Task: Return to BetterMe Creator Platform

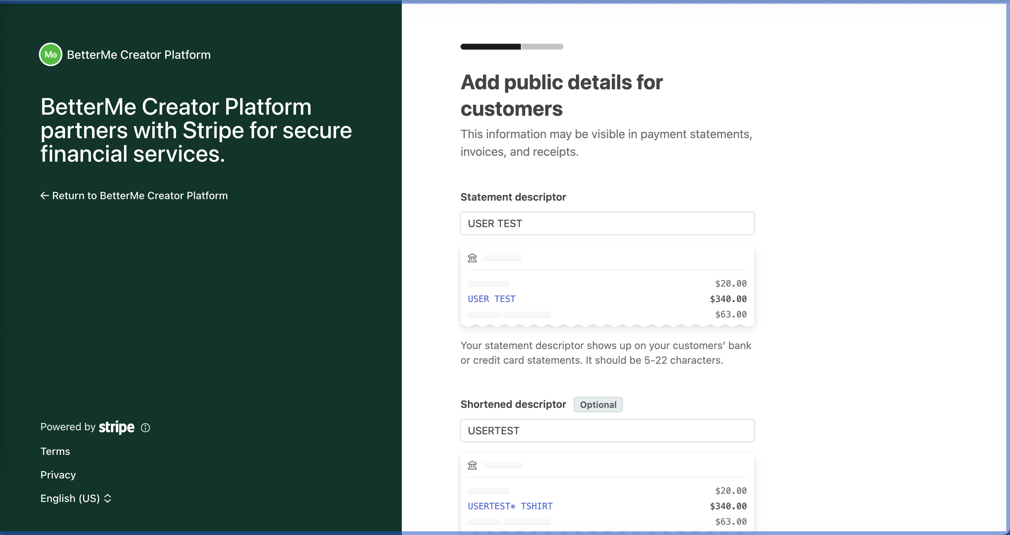Action: [134, 195]
